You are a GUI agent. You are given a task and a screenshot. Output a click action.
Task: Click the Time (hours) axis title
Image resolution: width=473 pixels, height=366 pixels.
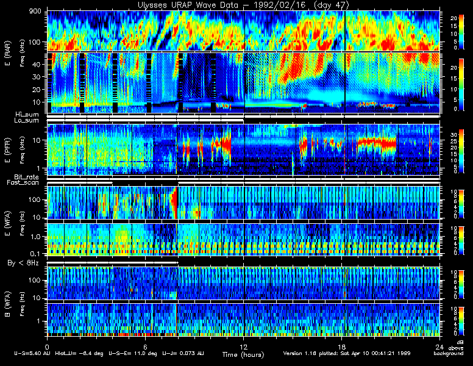click(243, 354)
